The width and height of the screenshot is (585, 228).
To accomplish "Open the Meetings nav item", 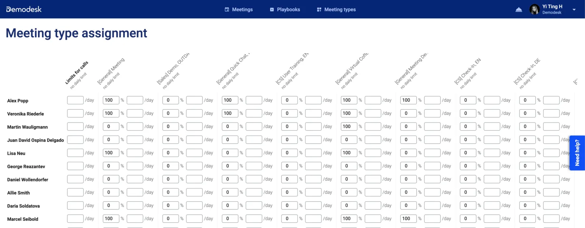I will pos(239,9).
